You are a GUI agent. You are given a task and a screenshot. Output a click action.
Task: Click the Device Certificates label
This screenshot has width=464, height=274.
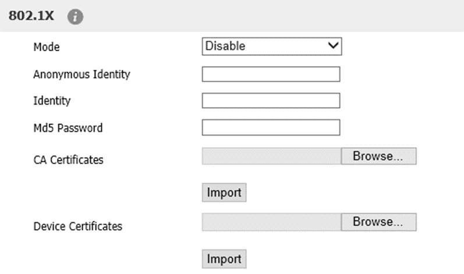tap(77, 226)
